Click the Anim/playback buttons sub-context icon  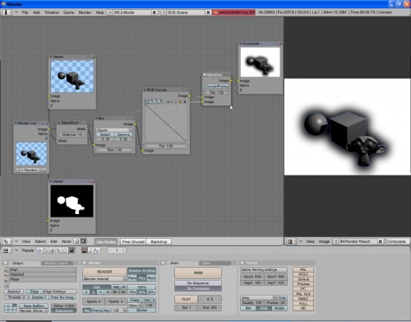click(x=90, y=250)
